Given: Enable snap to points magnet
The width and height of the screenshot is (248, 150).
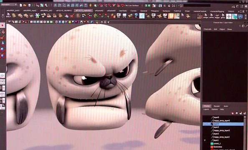Looking at the screenshot, I should pyautogui.click(x=109, y=5).
